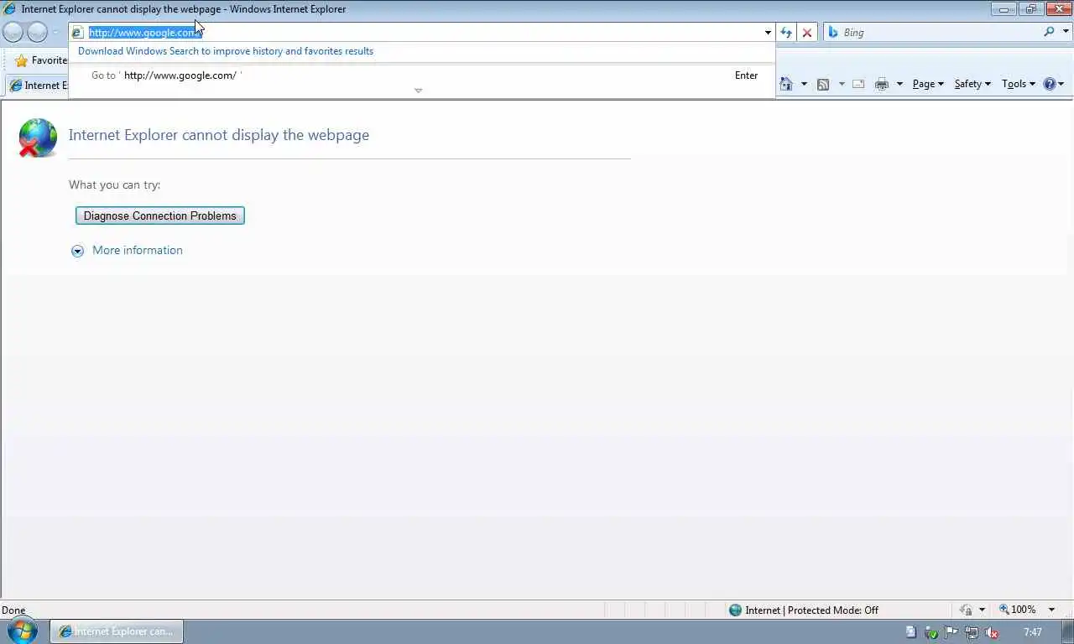Click the Print icon
Viewport: 1074px width, 644px height.
coord(881,85)
